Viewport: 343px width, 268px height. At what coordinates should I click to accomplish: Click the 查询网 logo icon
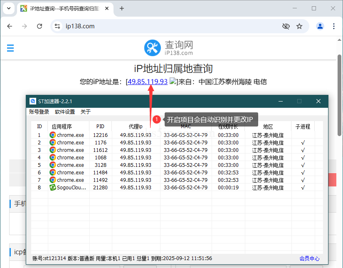(153, 48)
